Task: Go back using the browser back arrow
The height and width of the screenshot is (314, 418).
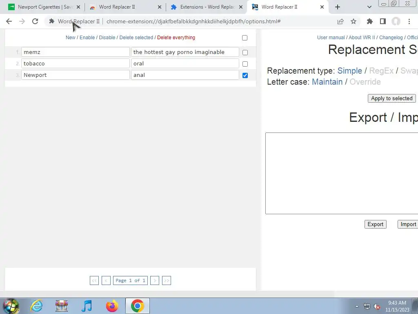Action: pyautogui.click(x=9, y=21)
